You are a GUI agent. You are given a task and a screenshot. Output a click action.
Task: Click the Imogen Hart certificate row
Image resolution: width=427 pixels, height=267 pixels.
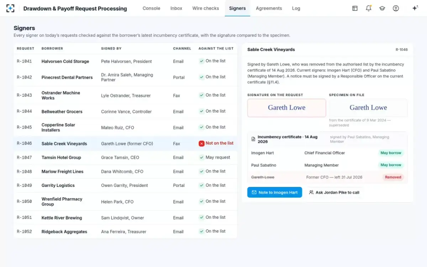[x=327, y=153]
